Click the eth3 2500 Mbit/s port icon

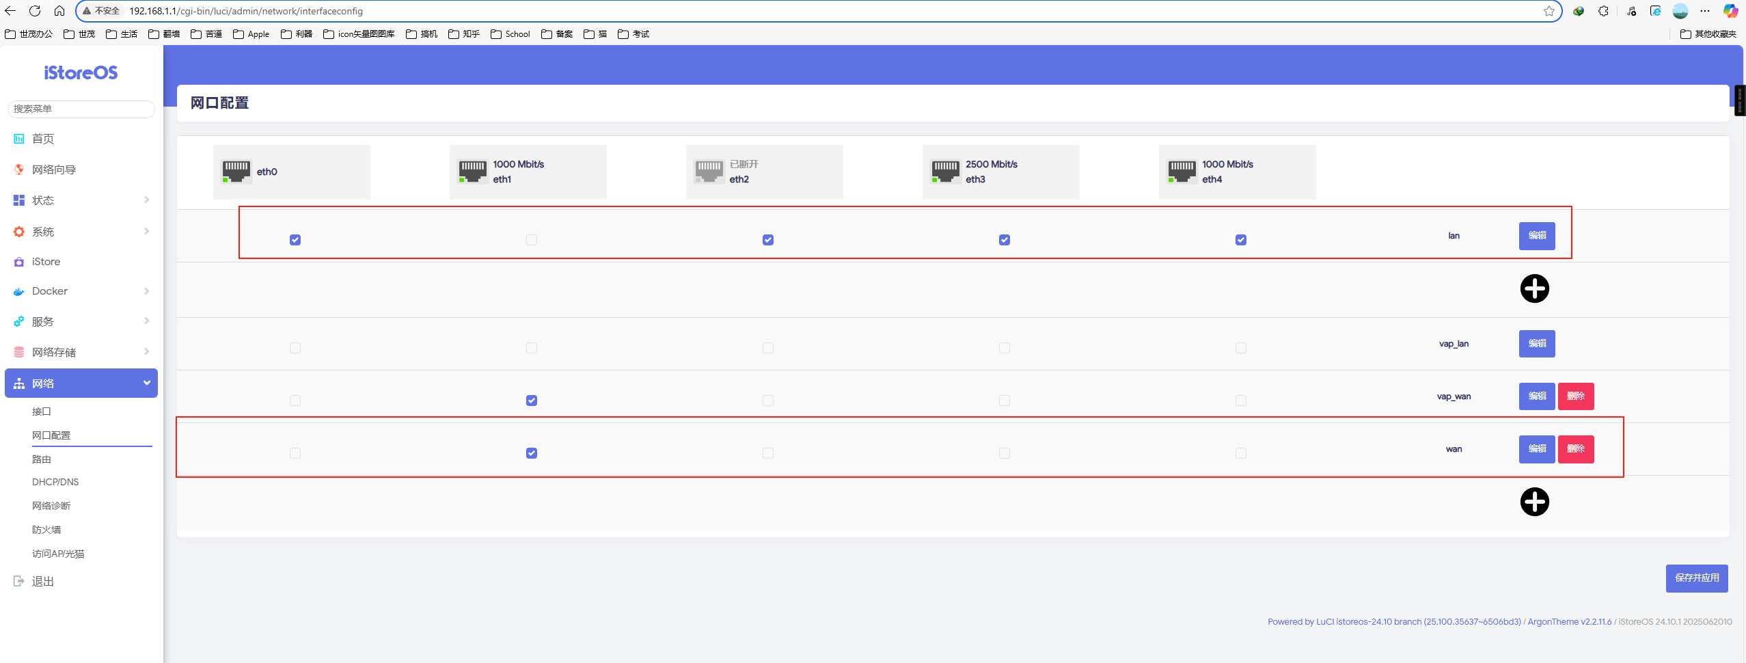pos(945,171)
